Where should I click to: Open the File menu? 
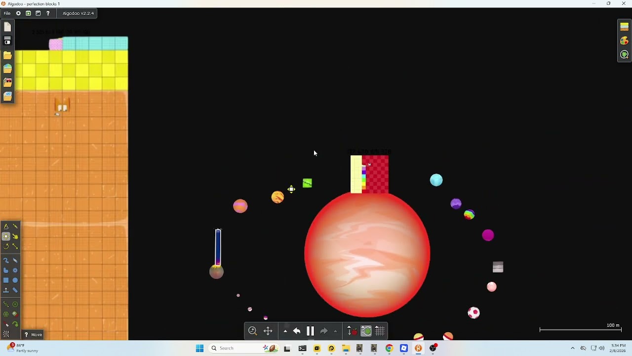pyautogui.click(x=7, y=13)
